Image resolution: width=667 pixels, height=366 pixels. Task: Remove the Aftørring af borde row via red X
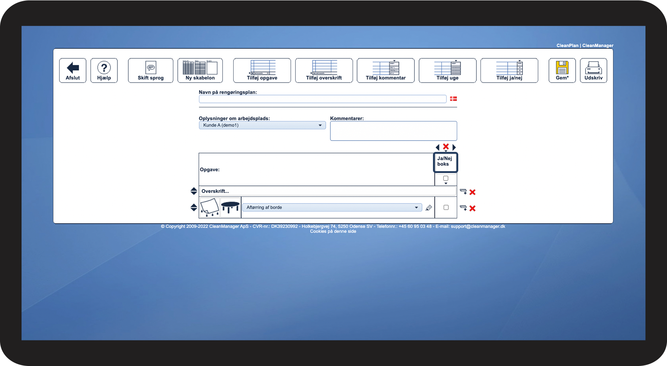473,208
